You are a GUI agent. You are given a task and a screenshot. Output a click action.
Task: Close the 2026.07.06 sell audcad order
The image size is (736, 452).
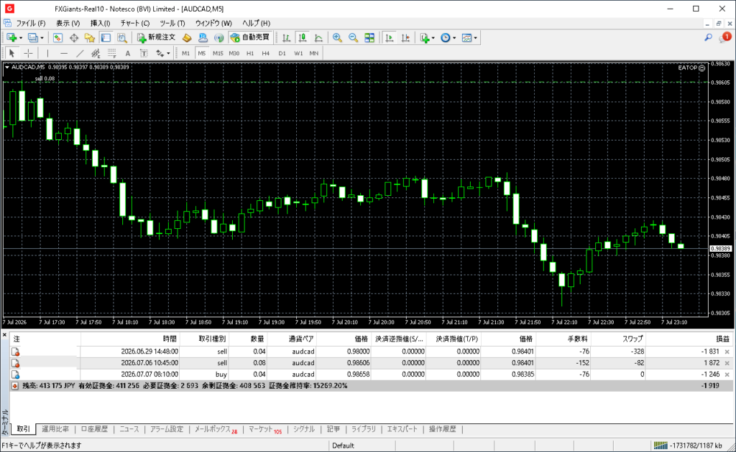point(727,363)
